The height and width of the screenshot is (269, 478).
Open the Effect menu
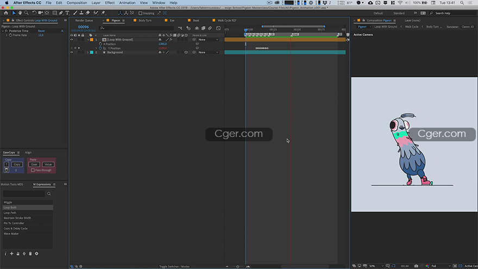click(110, 3)
